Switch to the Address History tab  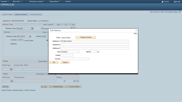21,14
